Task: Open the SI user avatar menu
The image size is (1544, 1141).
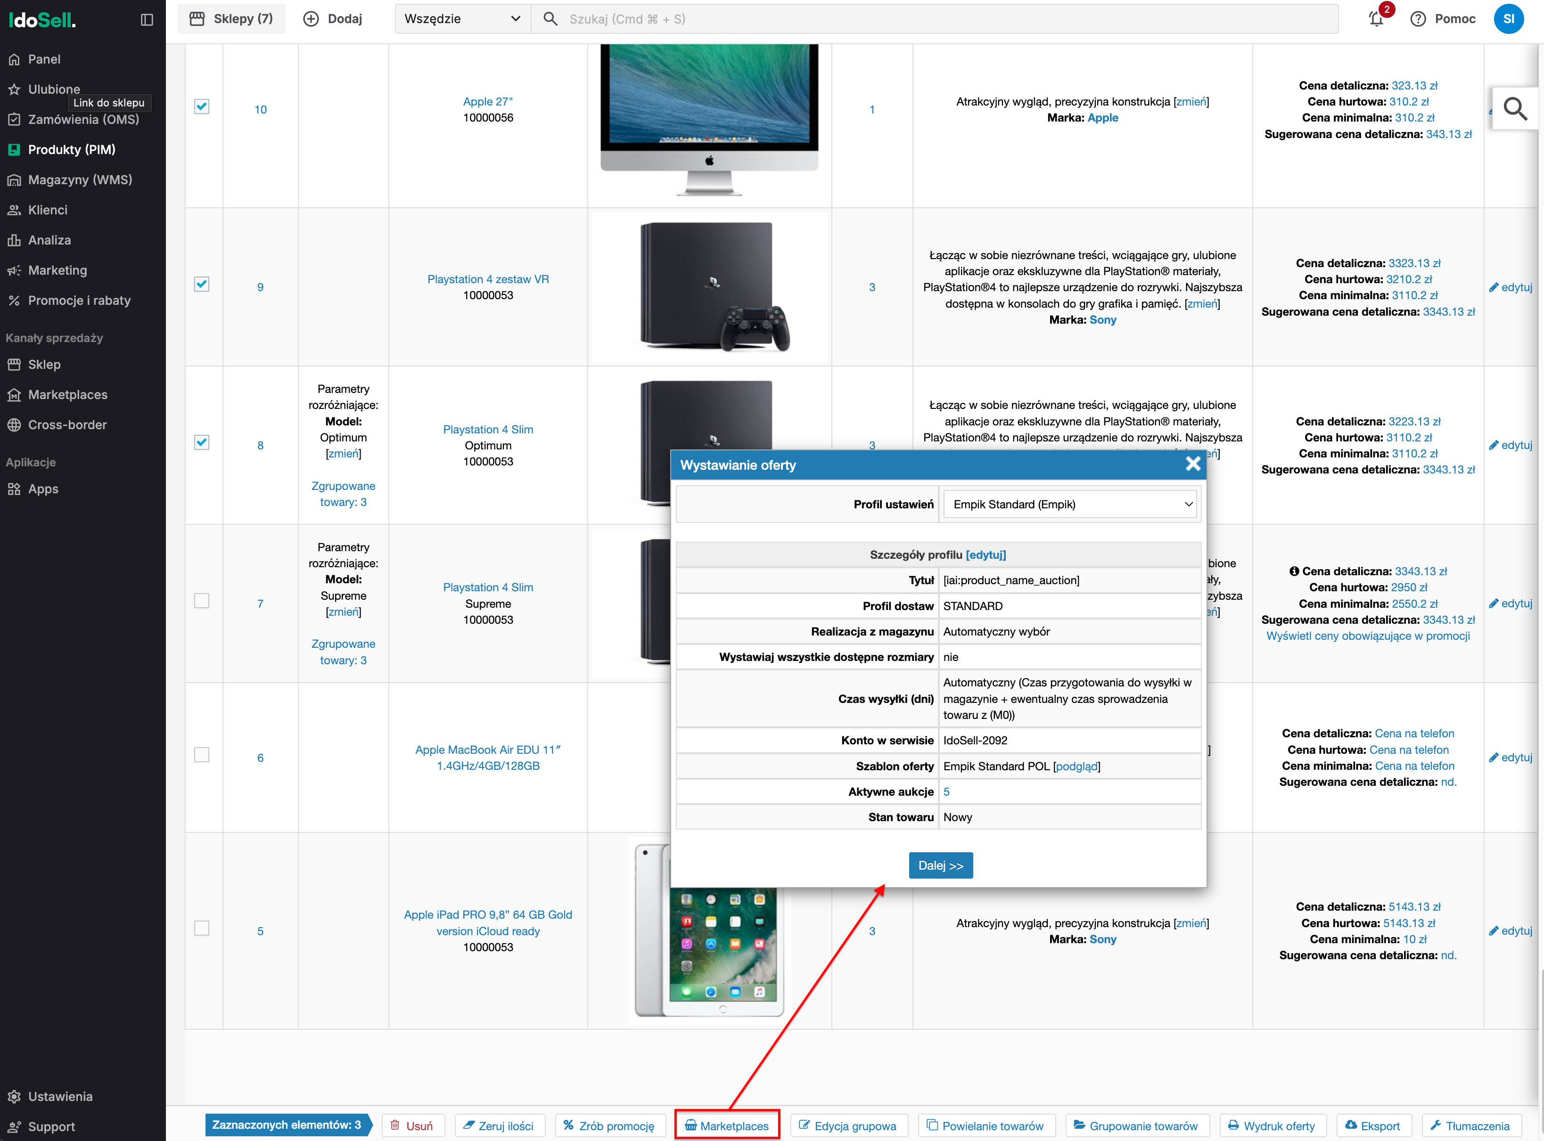Action: [1508, 19]
